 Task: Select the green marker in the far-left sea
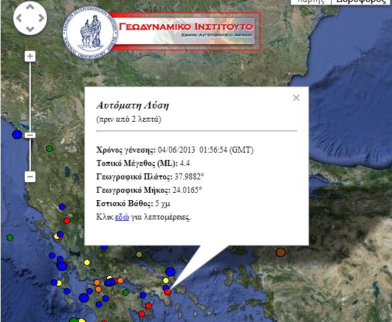coord(10,238)
